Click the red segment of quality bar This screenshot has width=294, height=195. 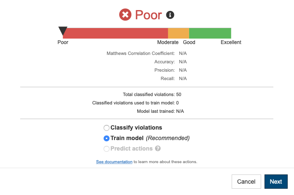(115, 33)
